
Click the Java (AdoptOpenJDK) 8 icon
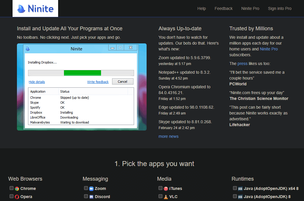240,197
